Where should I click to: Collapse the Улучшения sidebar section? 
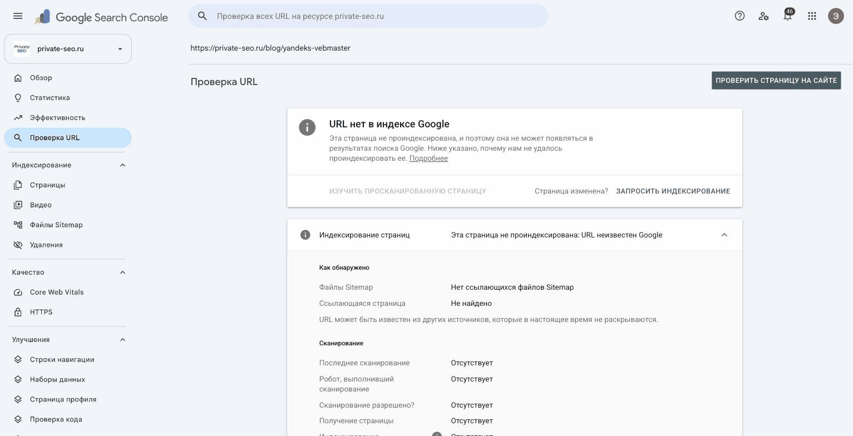[122, 340]
